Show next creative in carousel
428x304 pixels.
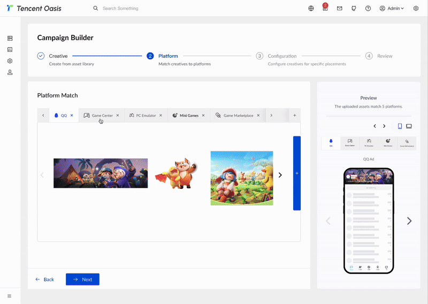tap(280, 175)
